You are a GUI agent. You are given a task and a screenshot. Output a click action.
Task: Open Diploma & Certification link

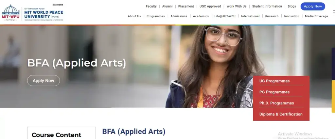281,114
